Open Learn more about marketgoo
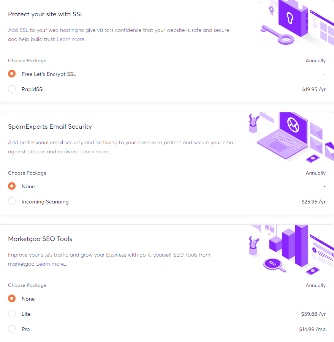The width and height of the screenshot is (334, 342). (51, 264)
